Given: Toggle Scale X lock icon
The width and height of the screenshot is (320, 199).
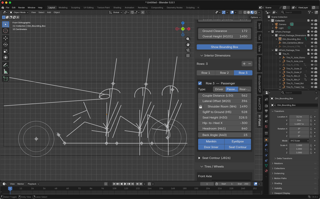Looking at the screenshot, I should pyautogui.click(x=311, y=145).
